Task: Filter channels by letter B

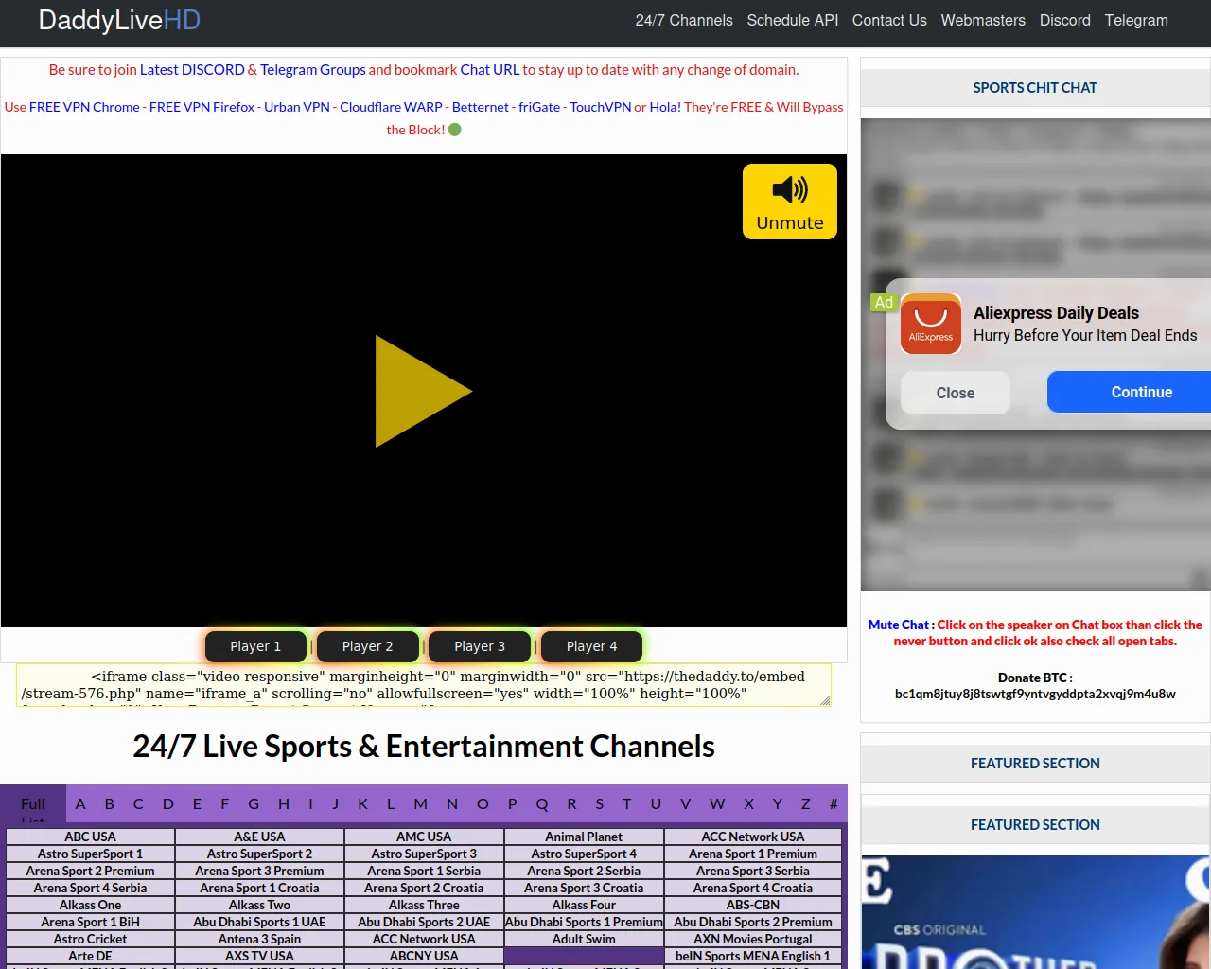Action: point(110,804)
